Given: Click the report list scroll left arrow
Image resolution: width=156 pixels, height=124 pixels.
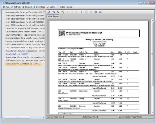Looking at the screenshot, I should tap(3, 117).
